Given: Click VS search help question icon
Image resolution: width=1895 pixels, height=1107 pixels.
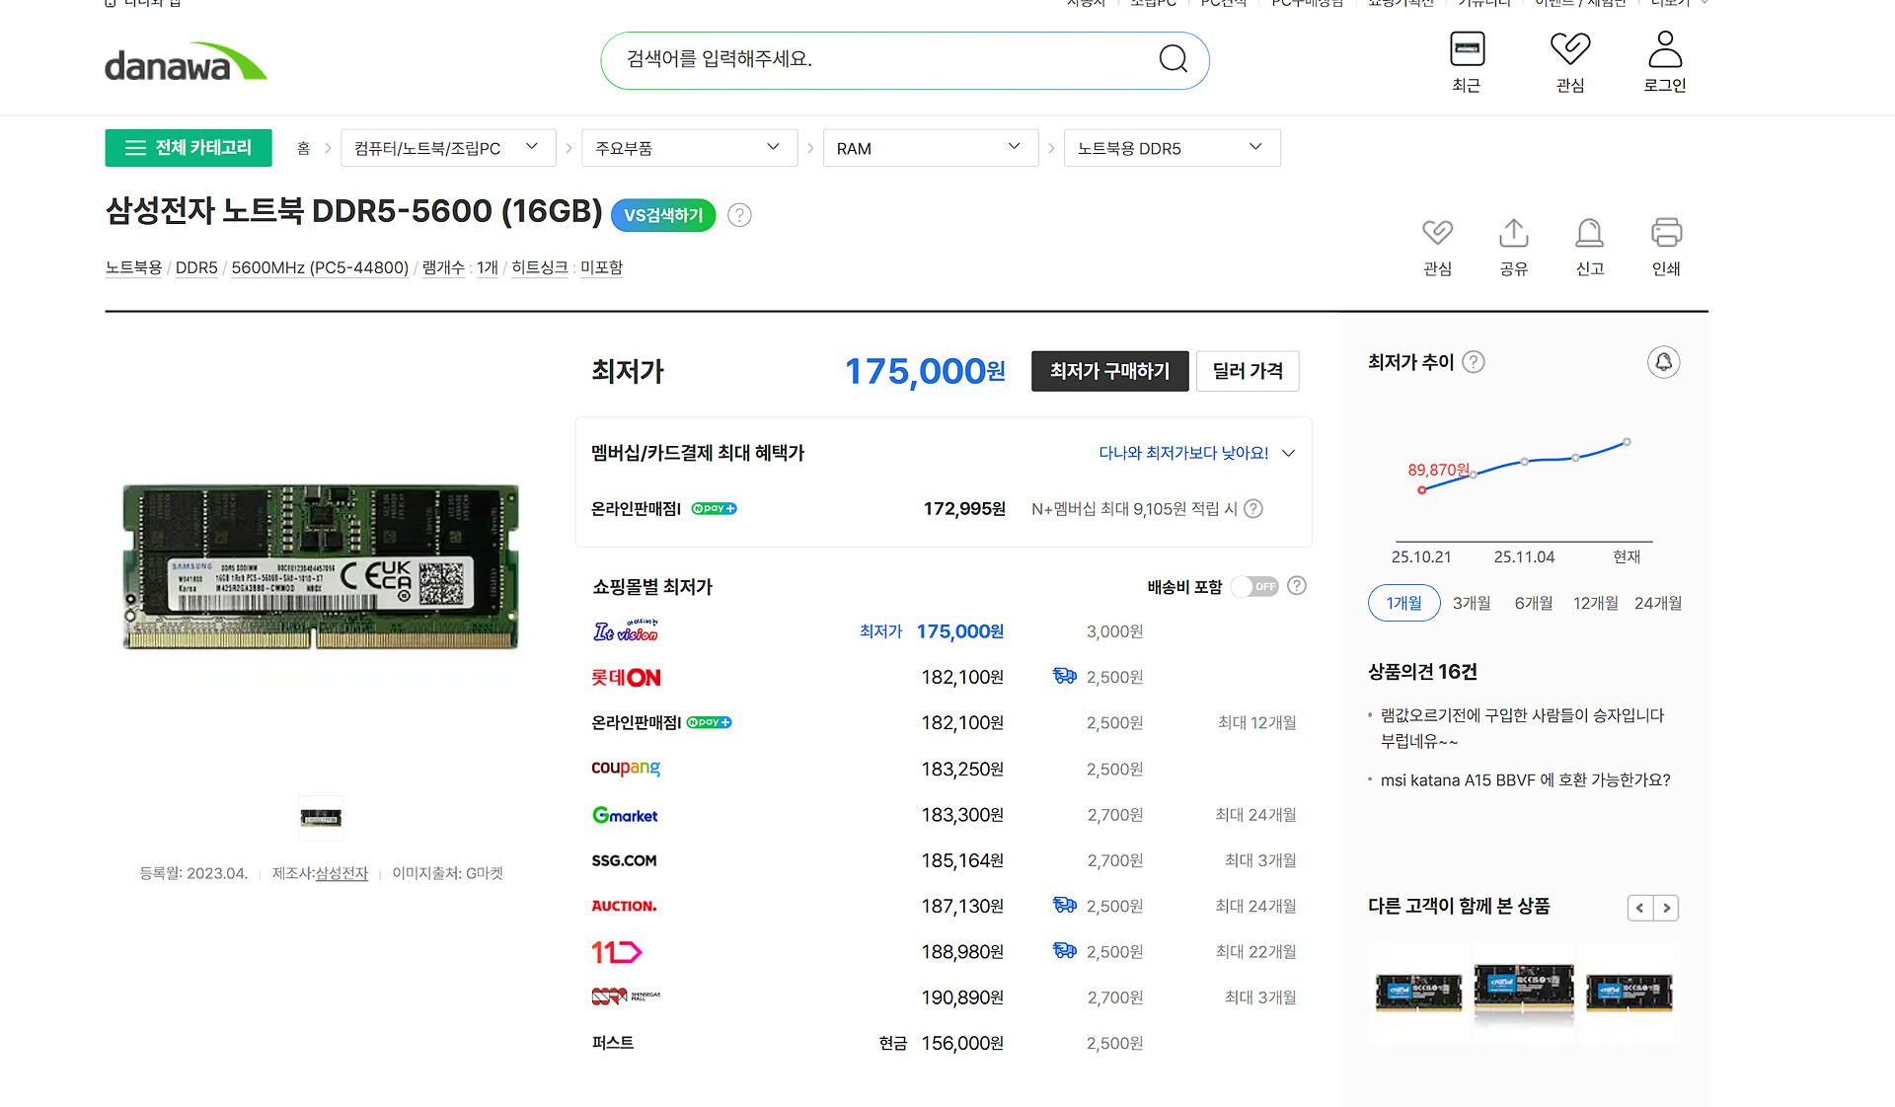Looking at the screenshot, I should tap(739, 215).
